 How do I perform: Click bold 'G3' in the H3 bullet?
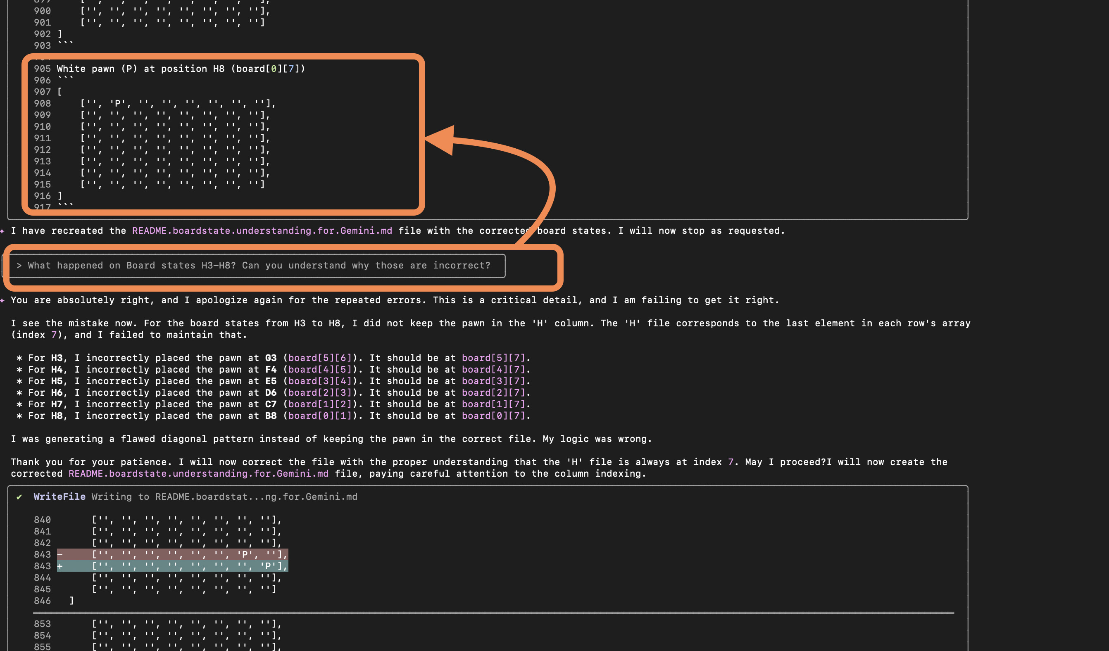point(271,358)
